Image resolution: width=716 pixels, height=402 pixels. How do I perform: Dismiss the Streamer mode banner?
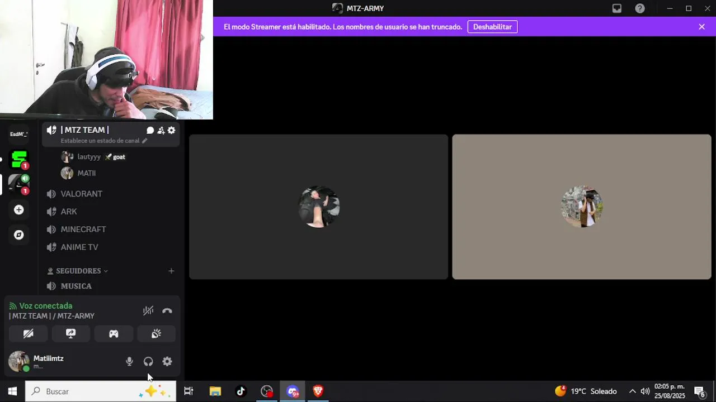coord(701,27)
